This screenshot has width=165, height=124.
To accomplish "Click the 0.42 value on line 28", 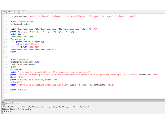I will [37, 62].
